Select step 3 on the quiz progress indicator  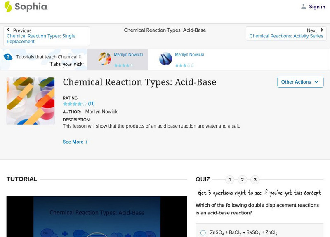(x=255, y=179)
